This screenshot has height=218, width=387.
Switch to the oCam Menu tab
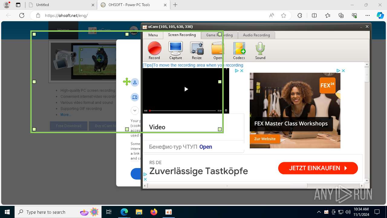(x=153, y=35)
